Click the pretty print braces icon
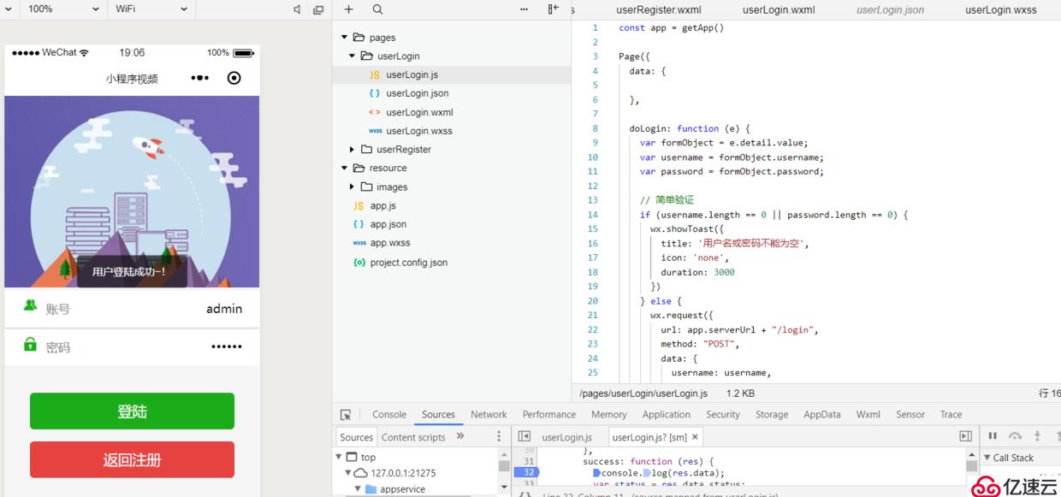1061x497 pixels. pyautogui.click(x=525, y=494)
